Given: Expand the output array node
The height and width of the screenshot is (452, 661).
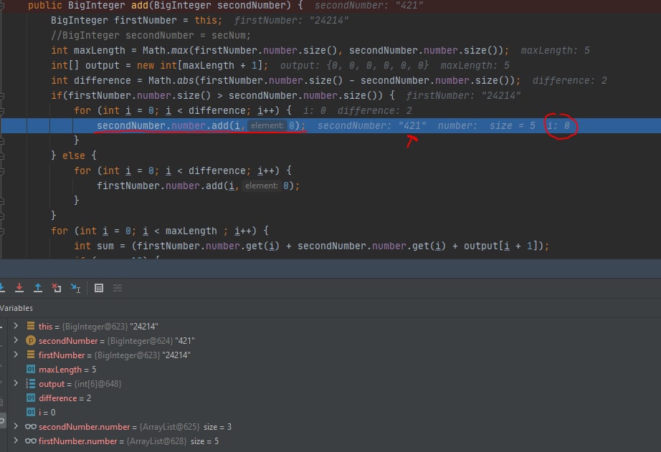Looking at the screenshot, I should (x=16, y=383).
